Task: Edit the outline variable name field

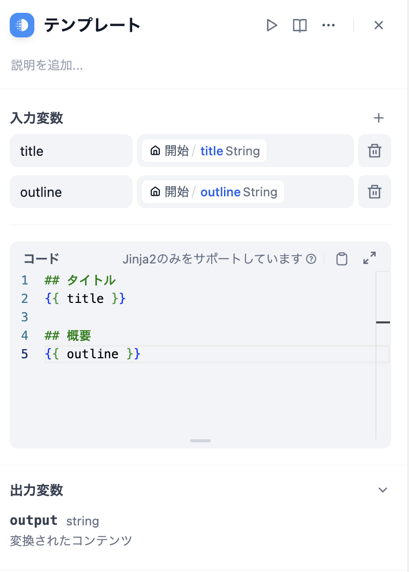Action: (71, 192)
